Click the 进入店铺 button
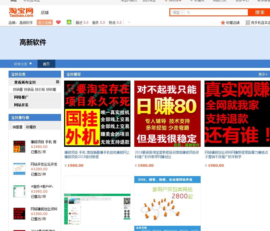Image resolution: width=270 pixels, height=231 pixels. (x=44, y=23)
